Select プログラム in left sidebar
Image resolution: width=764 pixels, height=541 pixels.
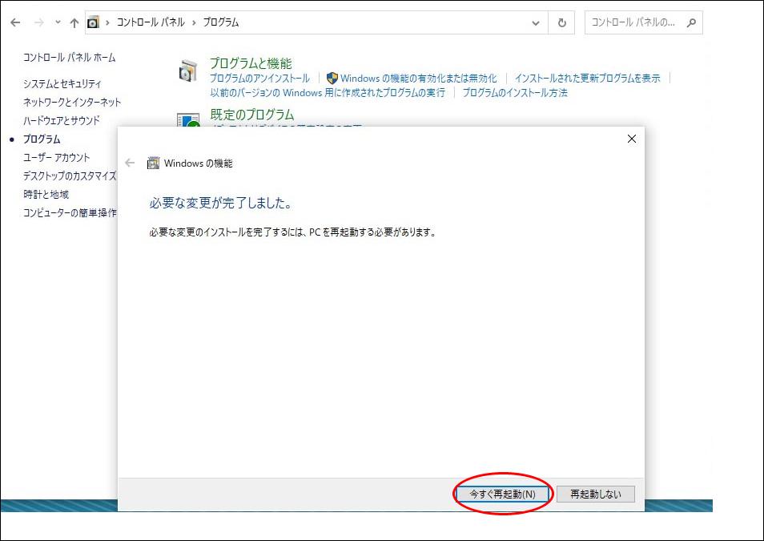[42, 139]
